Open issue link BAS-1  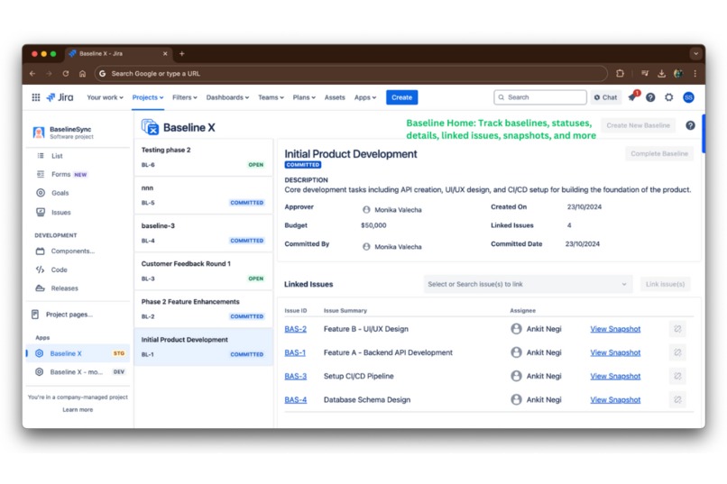[x=295, y=352]
